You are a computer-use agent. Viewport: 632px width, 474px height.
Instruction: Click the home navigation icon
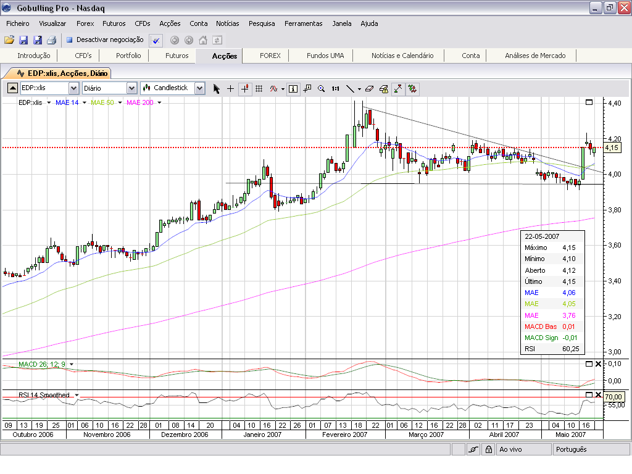pos(203,40)
